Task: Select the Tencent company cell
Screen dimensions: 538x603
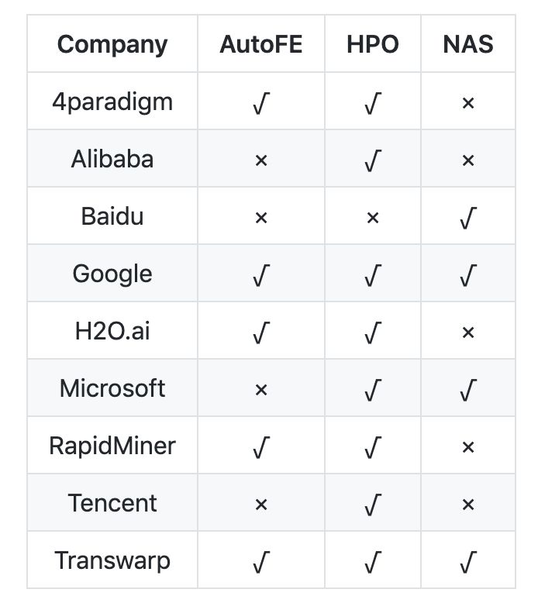Action: (x=112, y=503)
